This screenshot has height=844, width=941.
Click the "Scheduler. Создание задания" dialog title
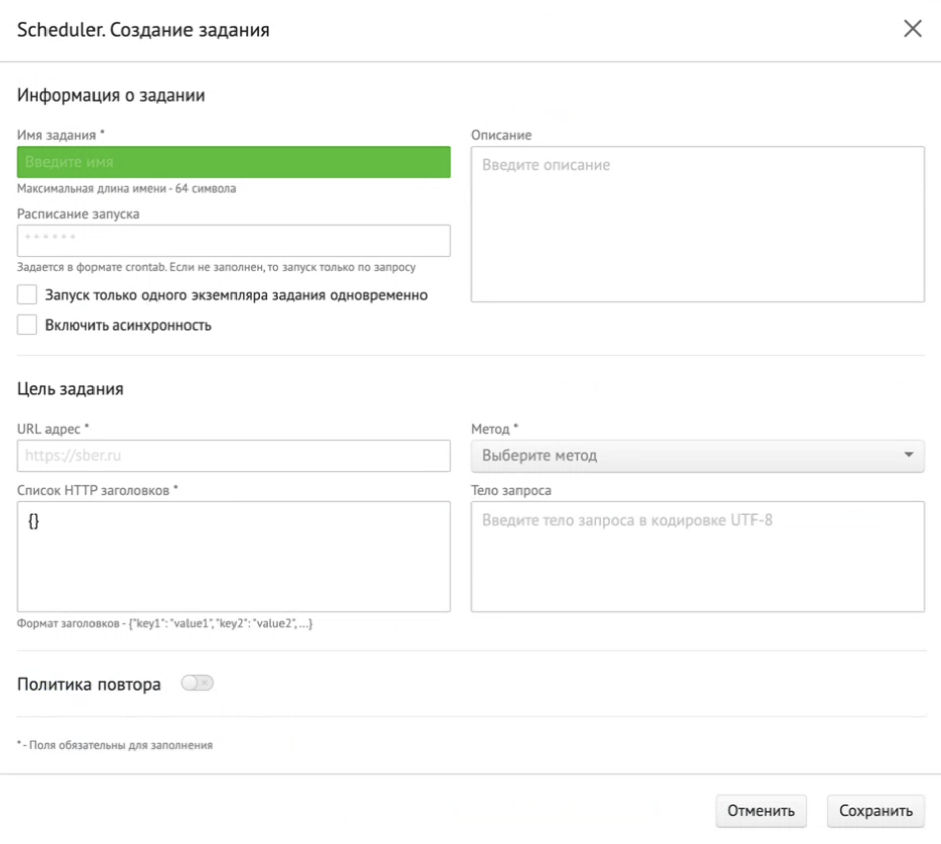pos(143,30)
